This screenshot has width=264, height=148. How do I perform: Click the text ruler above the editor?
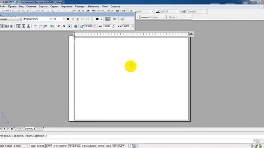click(x=131, y=34)
